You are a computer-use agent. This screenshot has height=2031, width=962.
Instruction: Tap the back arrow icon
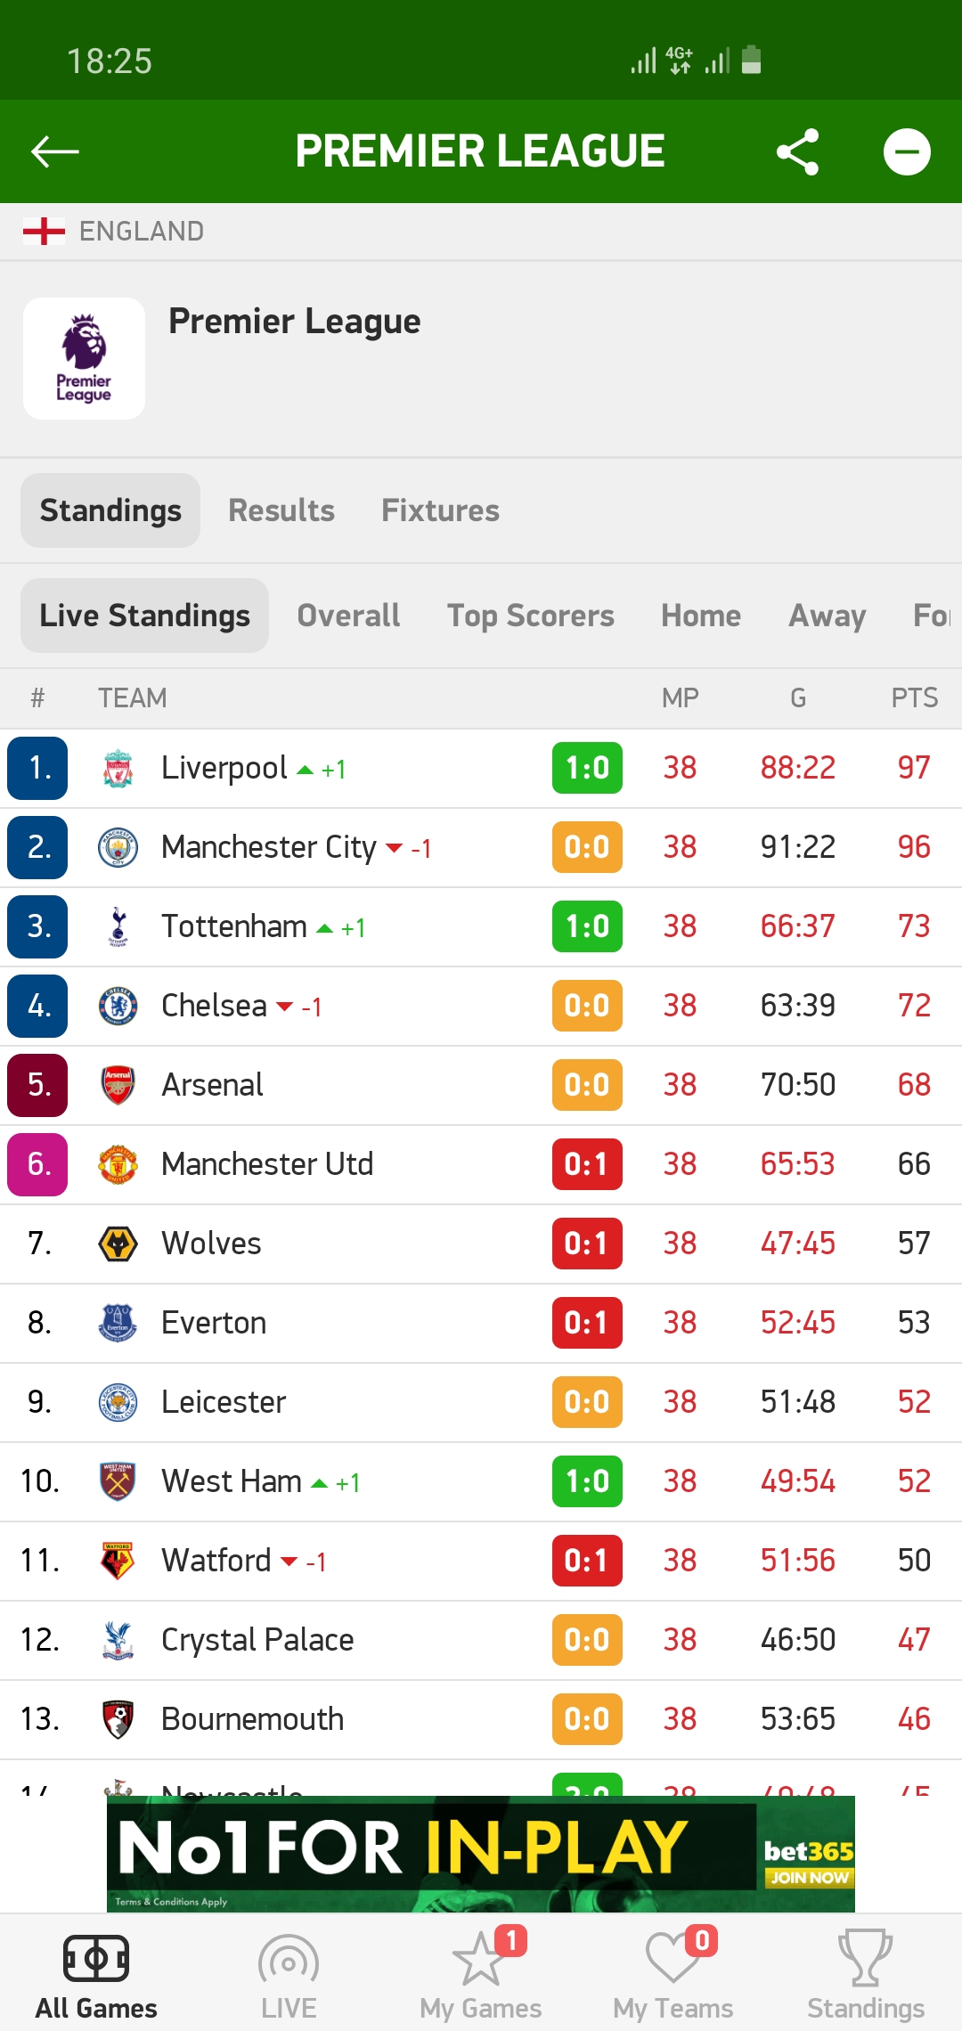point(55,151)
